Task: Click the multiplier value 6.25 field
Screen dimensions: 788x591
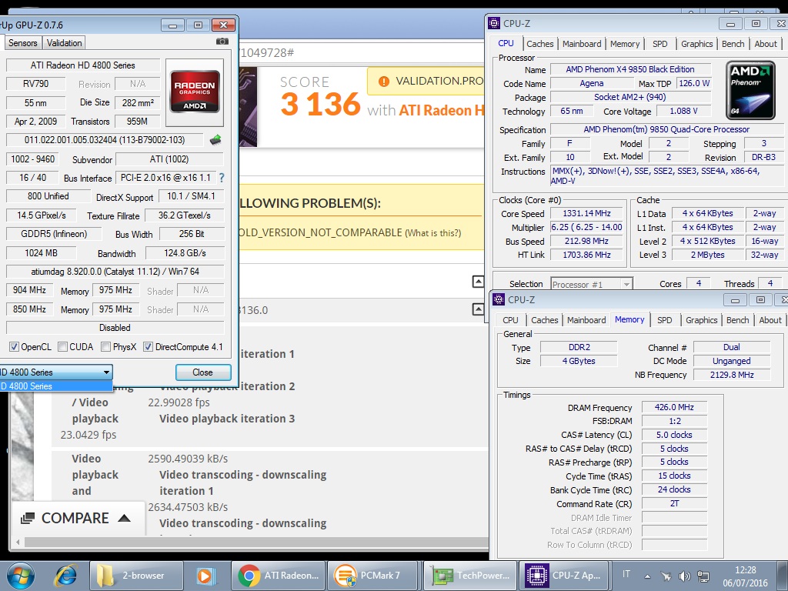Action: [x=586, y=227]
